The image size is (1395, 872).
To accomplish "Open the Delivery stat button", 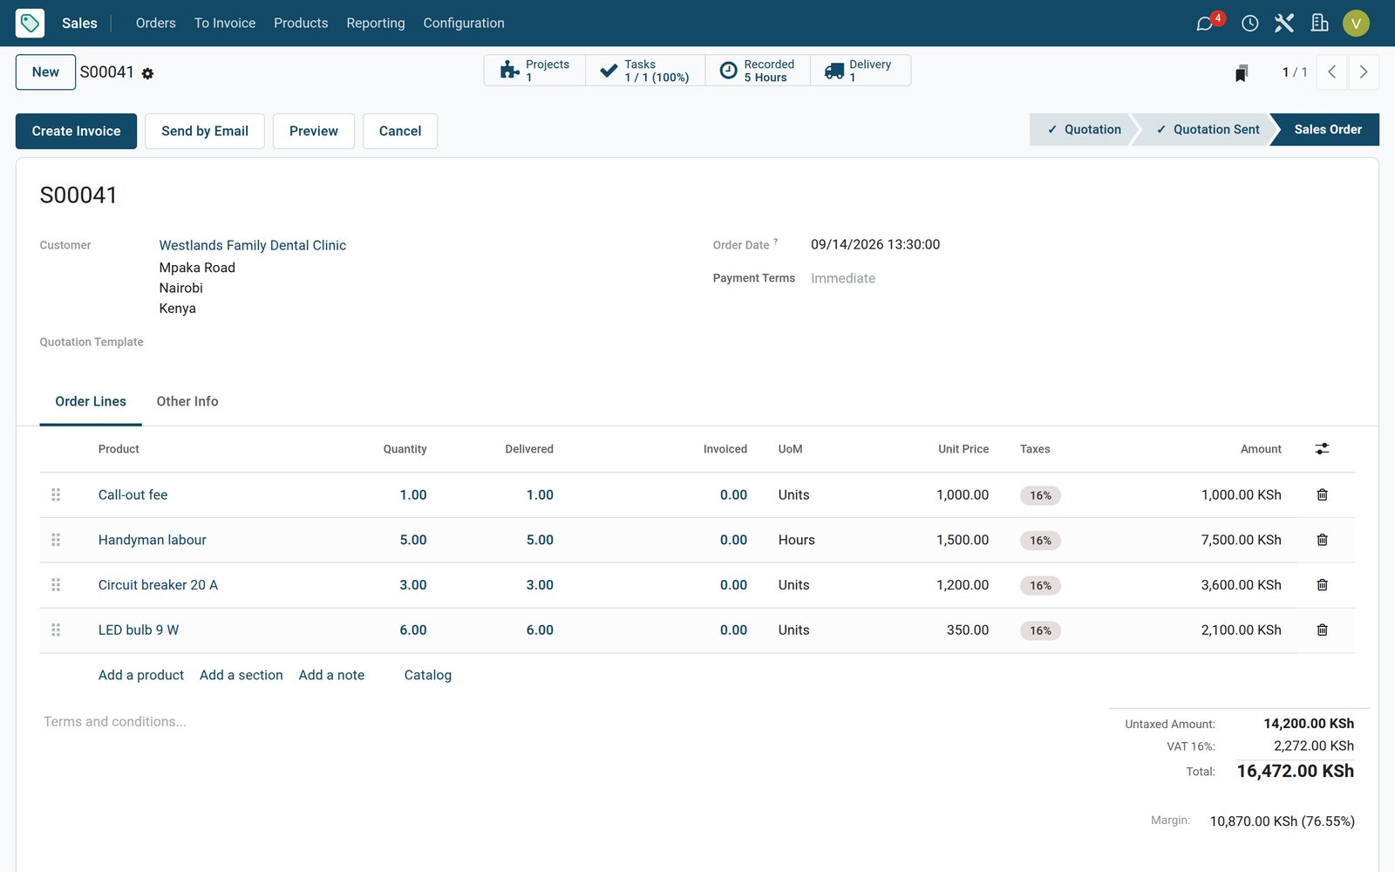I will pyautogui.click(x=861, y=71).
